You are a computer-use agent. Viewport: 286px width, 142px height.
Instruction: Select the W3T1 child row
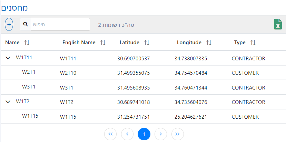pyautogui.click(x=29, y=87)
